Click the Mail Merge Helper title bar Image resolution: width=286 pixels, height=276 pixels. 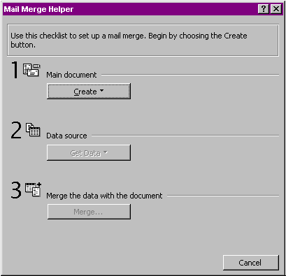pos(131,9)
